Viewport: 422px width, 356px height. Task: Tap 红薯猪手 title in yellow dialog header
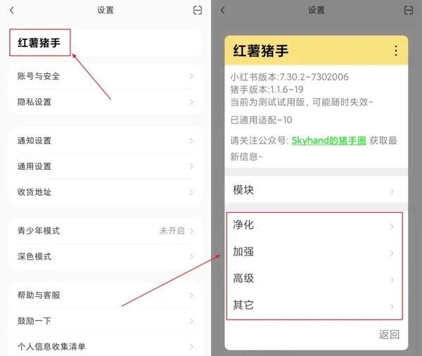pos(260,51)
